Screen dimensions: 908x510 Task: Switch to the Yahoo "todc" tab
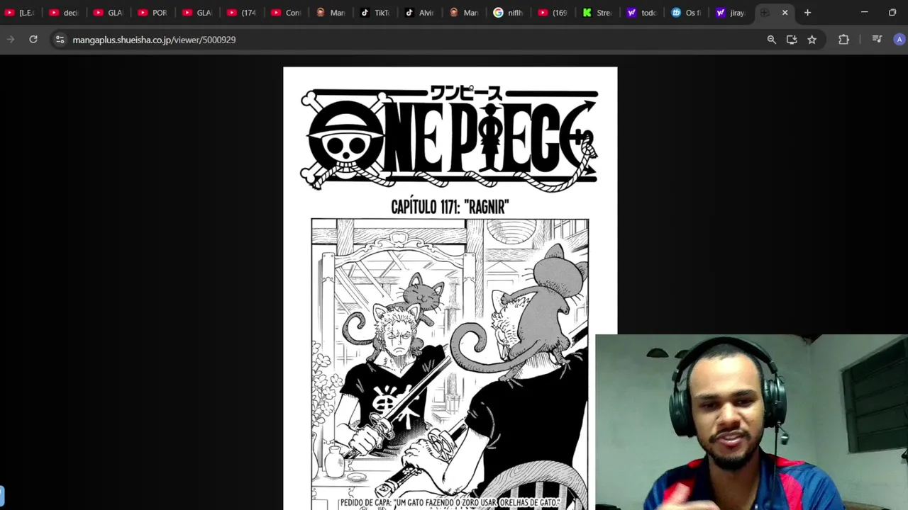[x=642, y=13]
